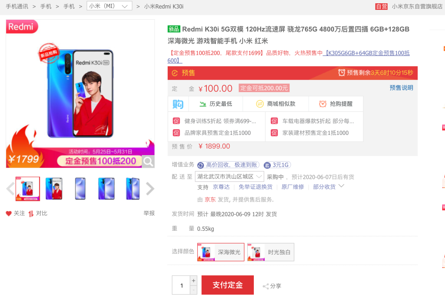Open the 预售说明 link
This screenshot has width=445, height=297.
(401, 88)
